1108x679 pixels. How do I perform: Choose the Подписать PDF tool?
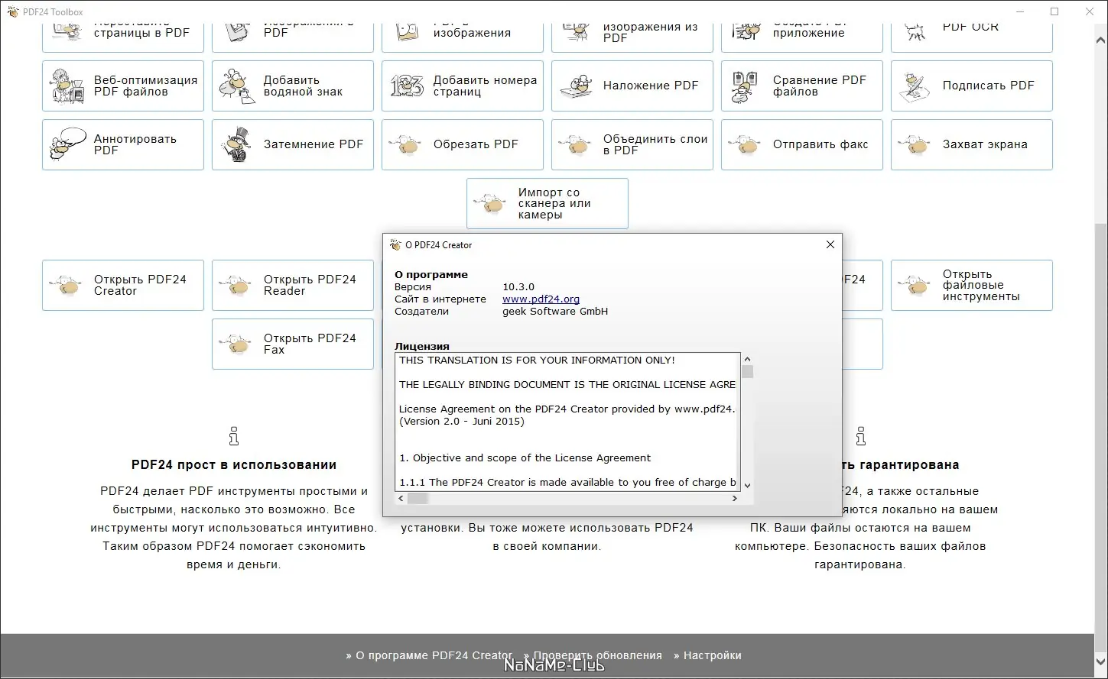coord(972,86)
